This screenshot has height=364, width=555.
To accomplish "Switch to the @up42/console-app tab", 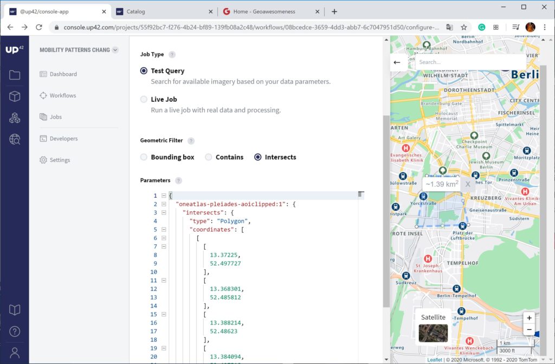I will click(x=57, y=12).
